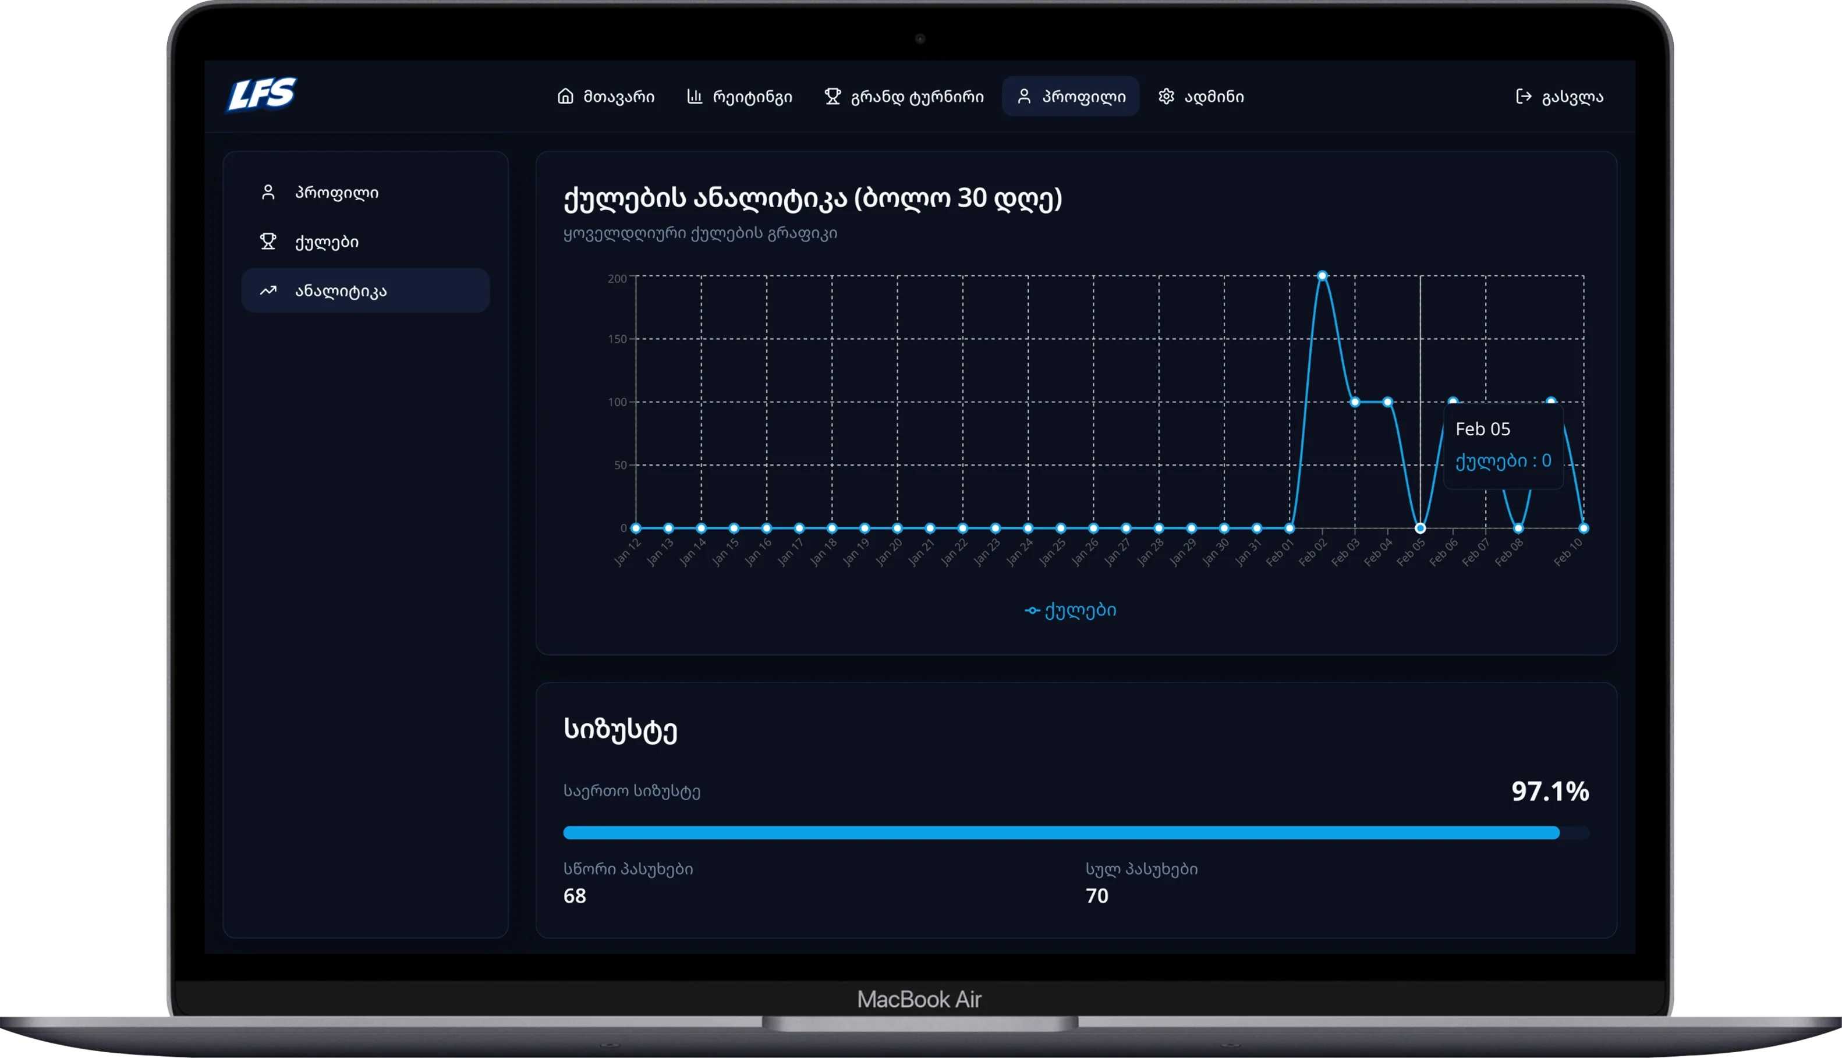Click the correct answers value 68
1842x1058 pixels.
pos(575,896)
